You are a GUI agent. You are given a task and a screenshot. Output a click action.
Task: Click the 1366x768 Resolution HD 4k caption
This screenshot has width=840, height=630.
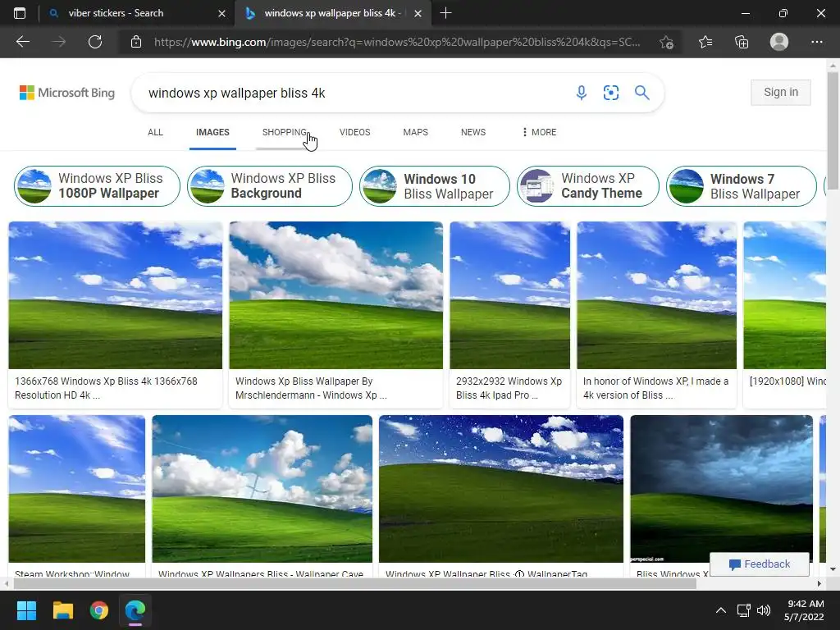click(106, 388)
